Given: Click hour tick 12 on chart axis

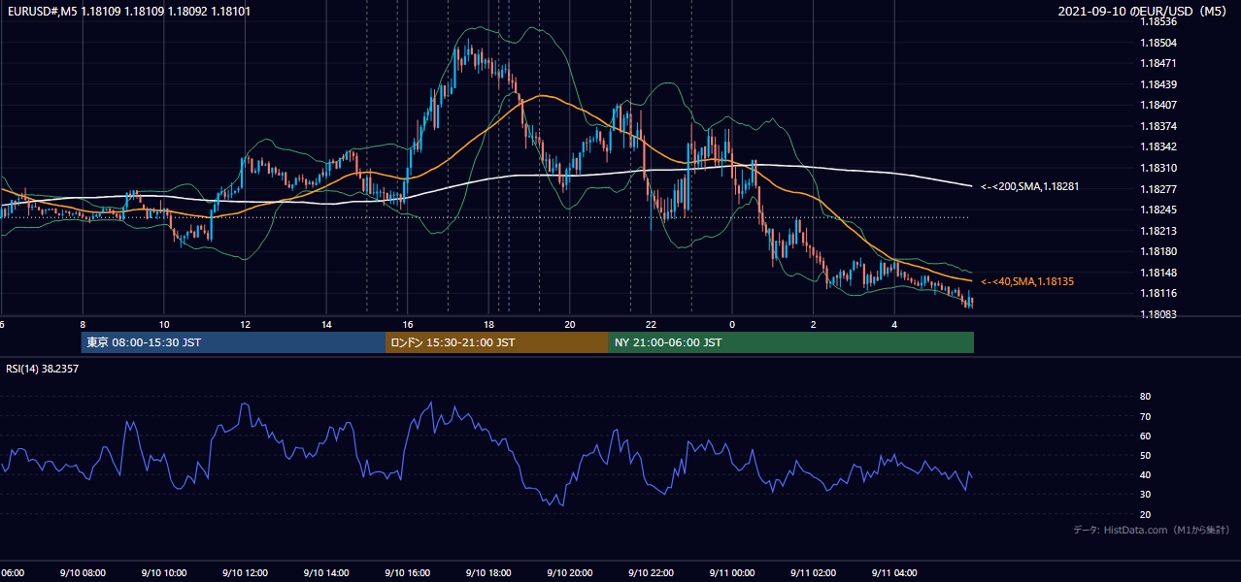Looking at the screenshot, I should click(x=245, y=324).
